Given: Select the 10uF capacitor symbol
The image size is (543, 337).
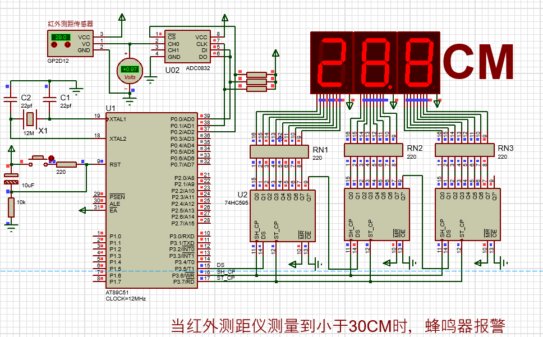Looking at the screenshot, I should pos(11,178).
